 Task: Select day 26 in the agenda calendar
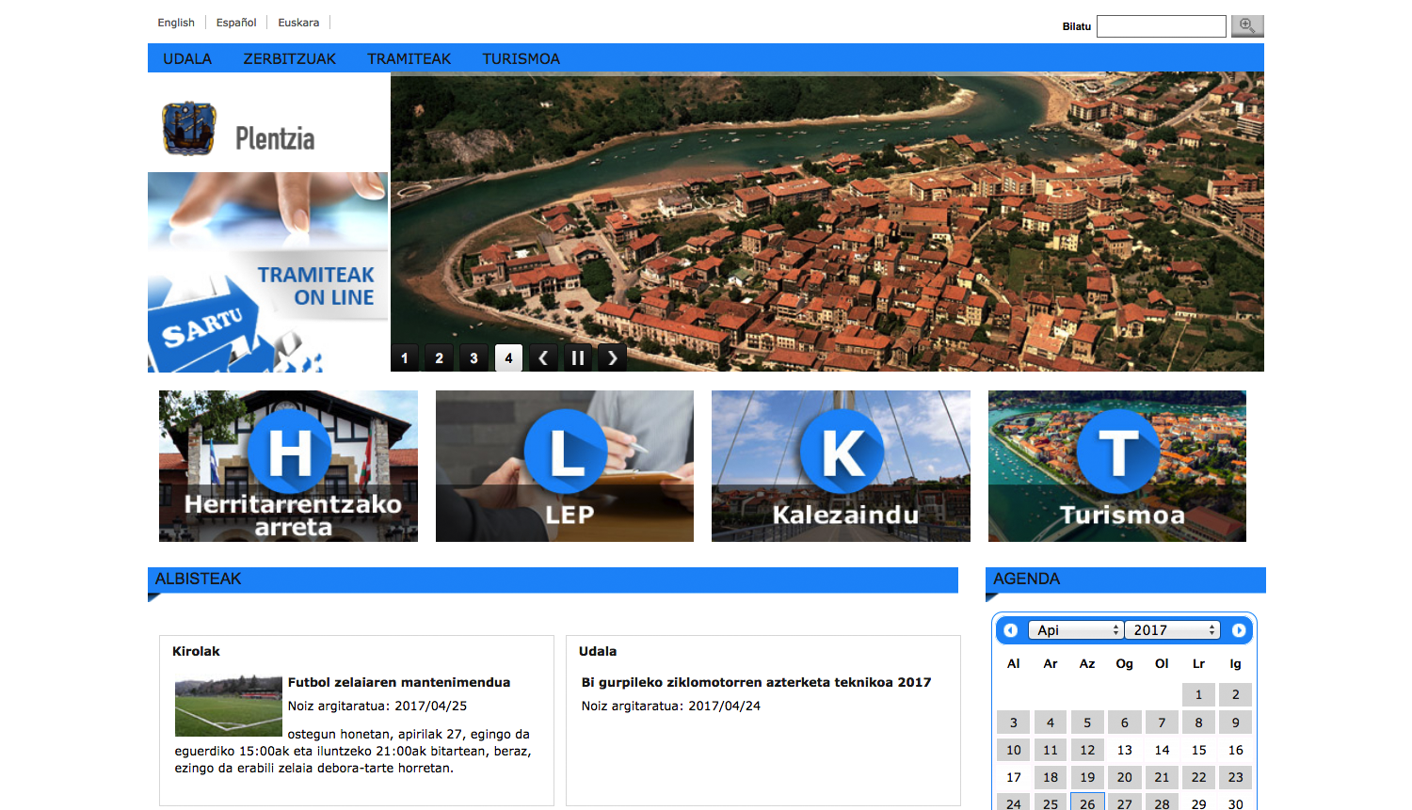click(1087, 802)
